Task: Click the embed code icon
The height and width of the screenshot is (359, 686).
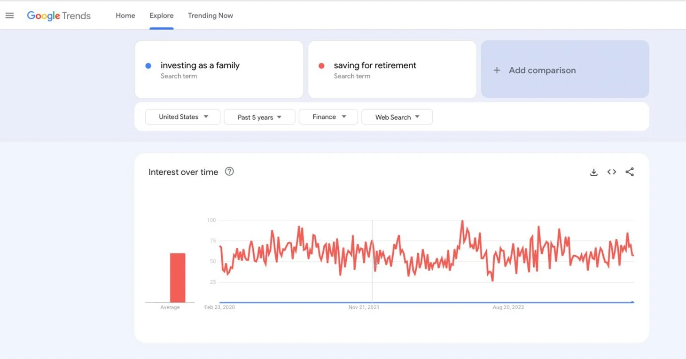Action: pos(611,172)
